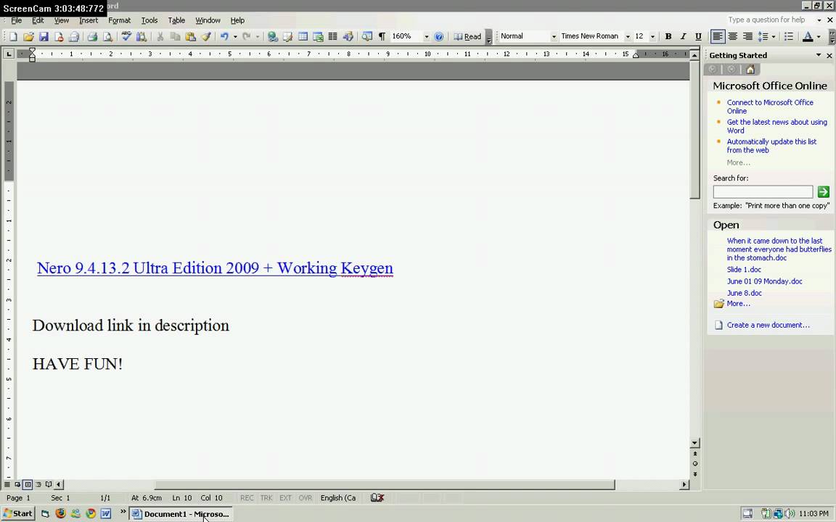Image resolution: width=836 pixels, height=522 pixels.
Task: Open Print Preview from toolbar
Action: coord(107,37)
